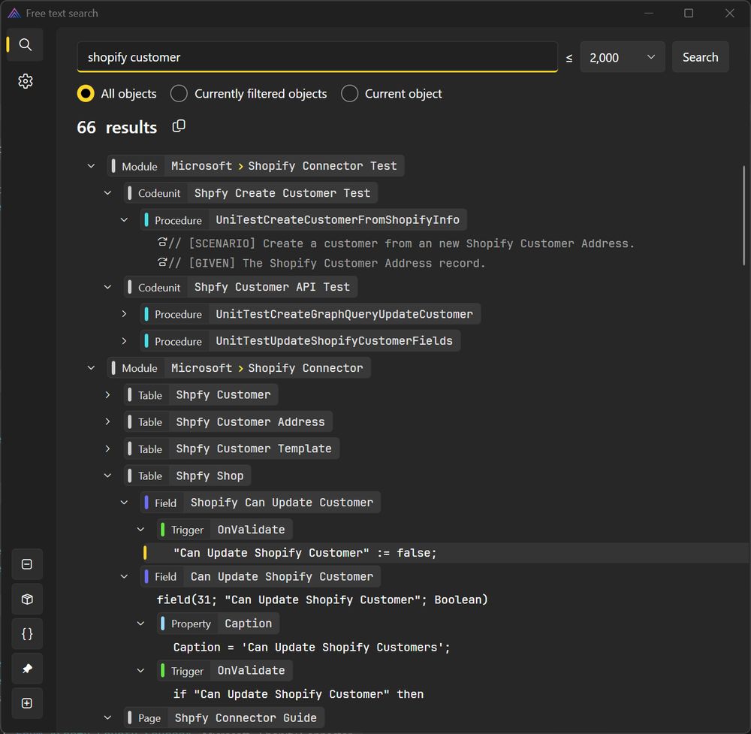
Task: Click the [SCENARIO] comment line icon
Action: (x=162, y=242)
